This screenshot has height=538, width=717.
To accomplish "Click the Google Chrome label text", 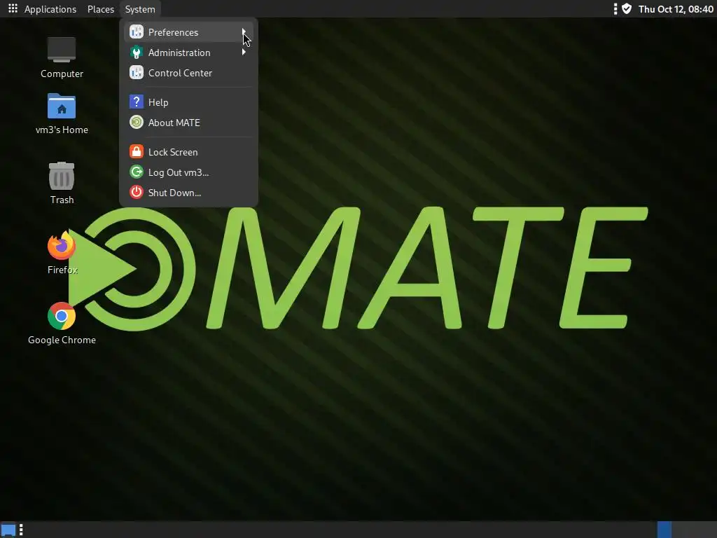I will 62,340.
